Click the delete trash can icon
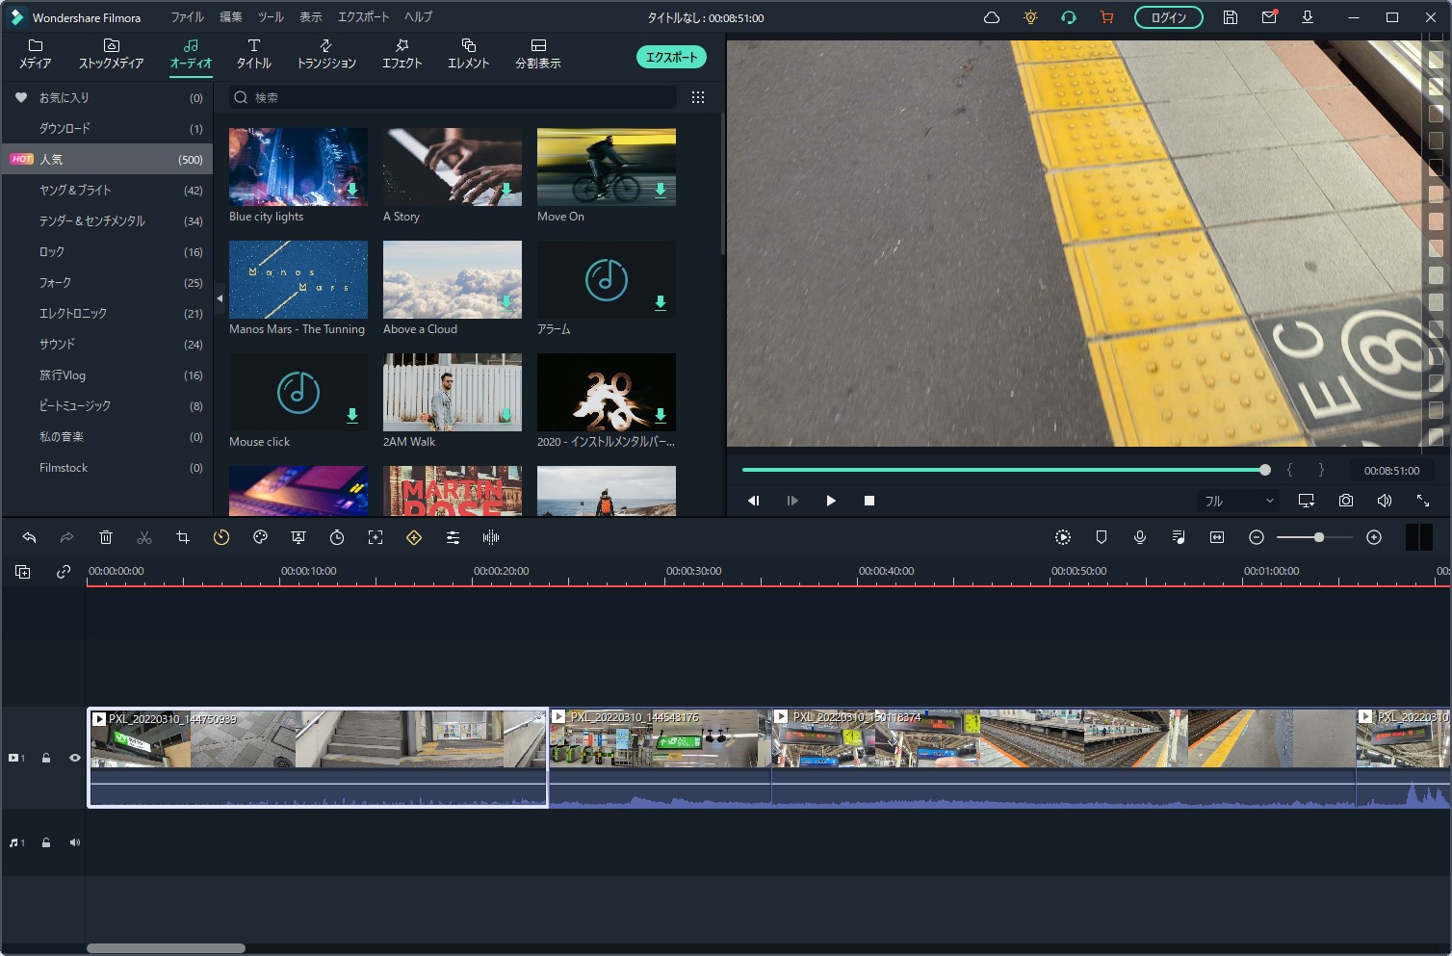Screen dimensions: 1452x956 tap(106, 537)
